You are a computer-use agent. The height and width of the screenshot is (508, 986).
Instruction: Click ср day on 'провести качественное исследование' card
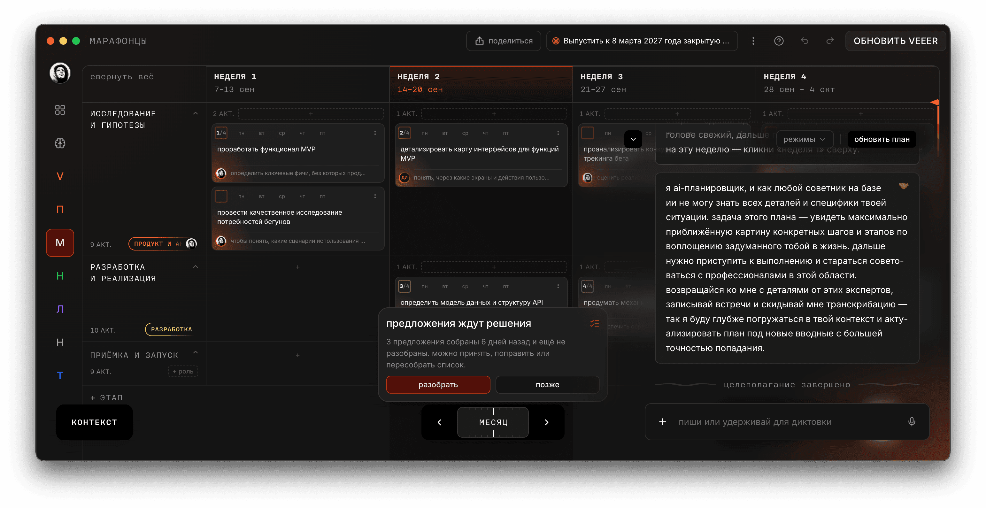pyautogui.click(x=282, y=196)
